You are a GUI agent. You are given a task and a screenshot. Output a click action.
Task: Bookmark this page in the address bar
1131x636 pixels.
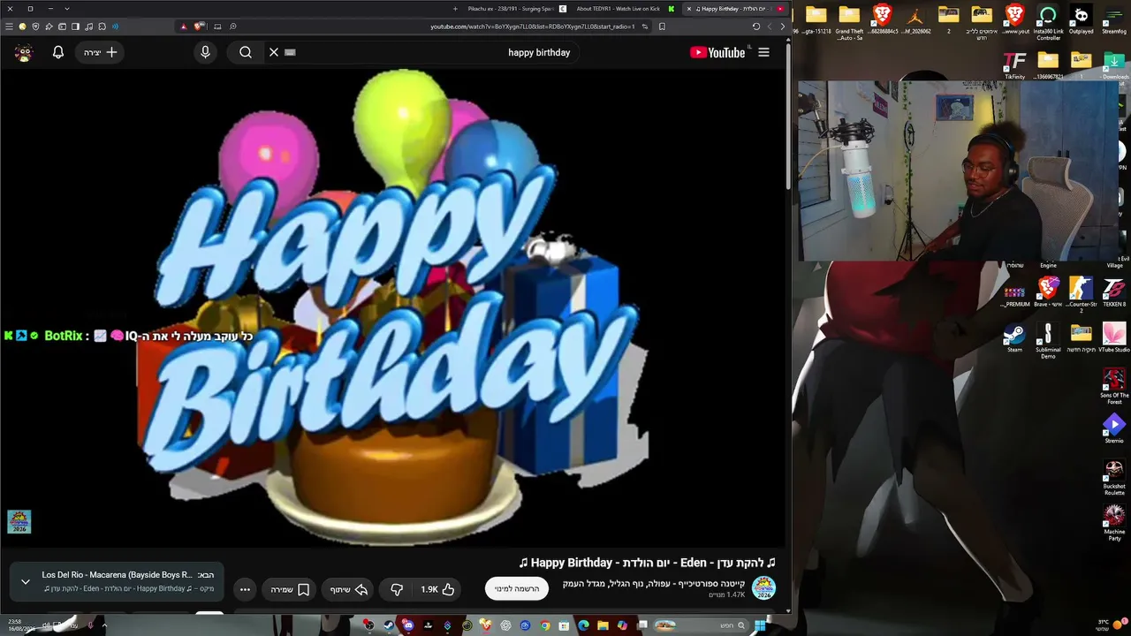coord(662,26)
